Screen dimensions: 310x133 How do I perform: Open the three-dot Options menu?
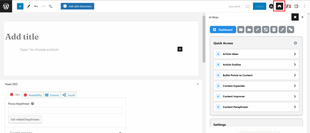[305, 7]
